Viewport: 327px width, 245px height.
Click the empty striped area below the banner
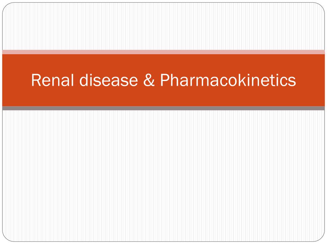163,176
